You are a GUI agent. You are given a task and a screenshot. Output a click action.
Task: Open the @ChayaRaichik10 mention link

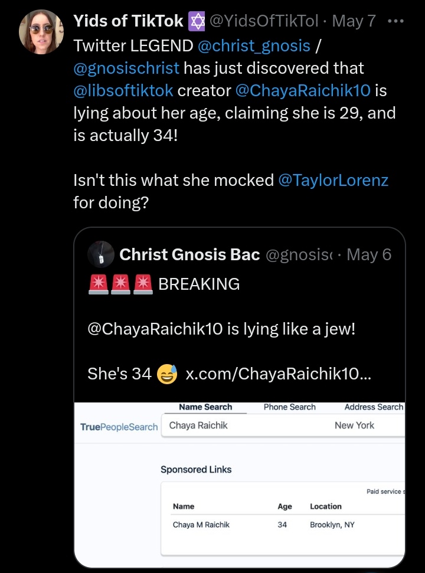coord(303,91)
